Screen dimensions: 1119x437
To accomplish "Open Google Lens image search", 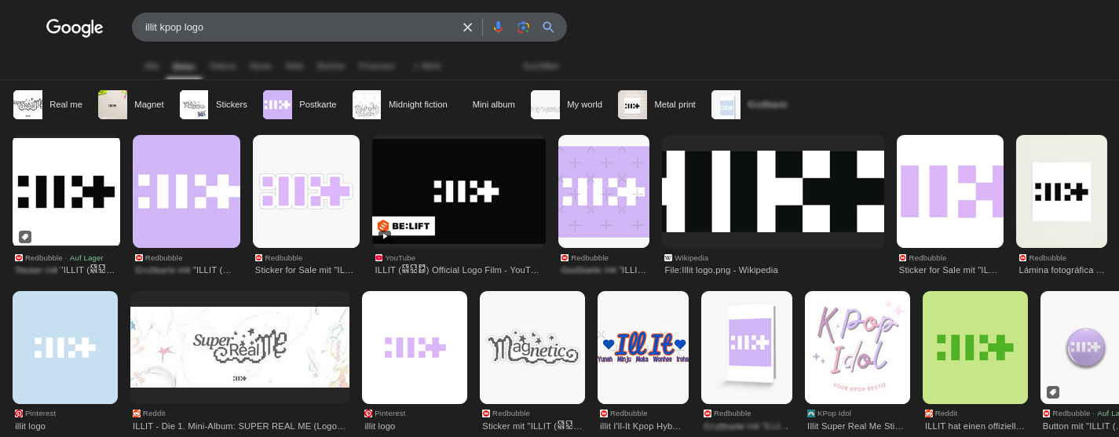I will tap(523, 27).
